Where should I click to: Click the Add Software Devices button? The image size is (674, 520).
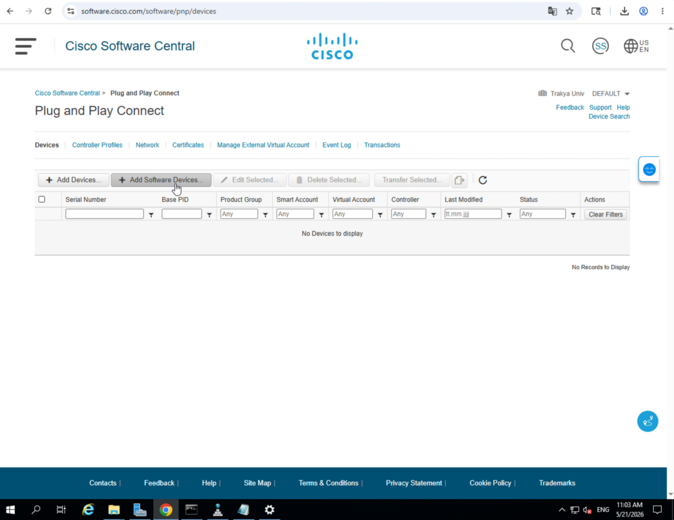[x=161, y=180]
